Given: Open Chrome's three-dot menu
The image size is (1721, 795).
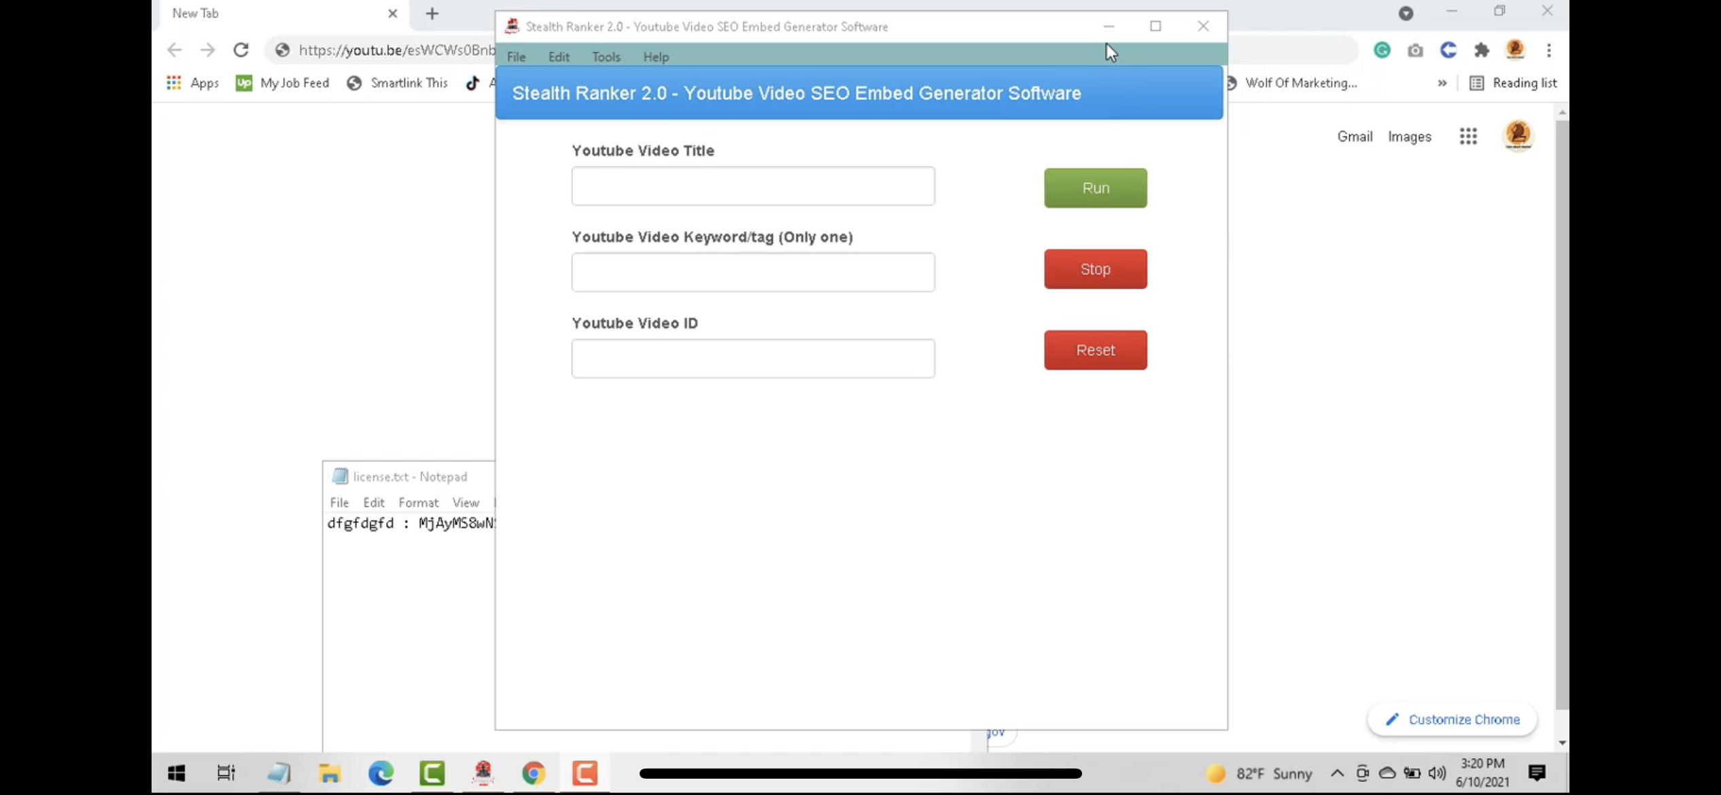Looking at the screenshot, I should [x=1548, y=50].
